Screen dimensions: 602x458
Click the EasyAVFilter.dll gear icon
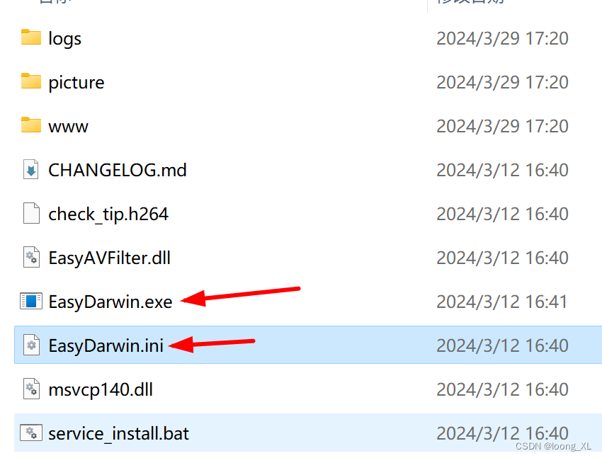coord(31,257)
